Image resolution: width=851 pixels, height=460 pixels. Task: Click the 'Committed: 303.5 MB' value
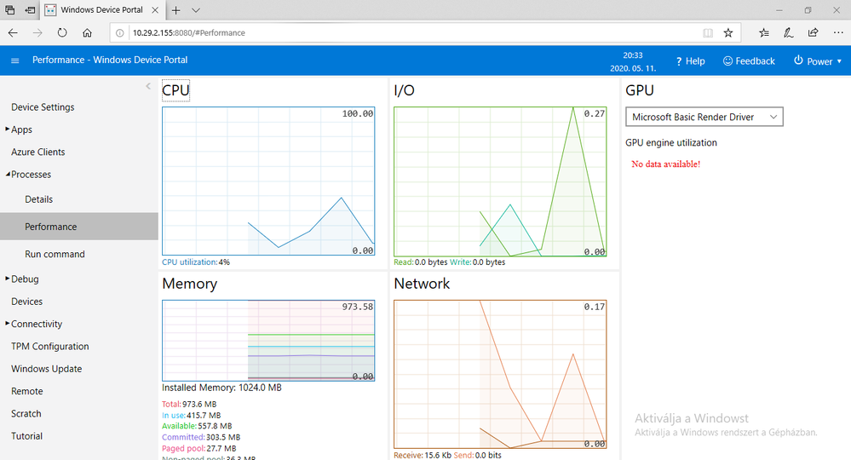tap(201, 438)
